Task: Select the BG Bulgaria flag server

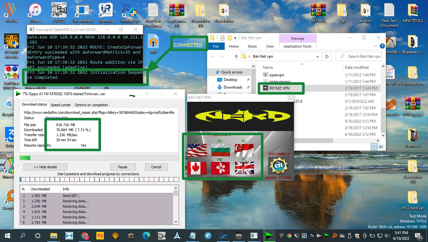Action: (221, 150)
